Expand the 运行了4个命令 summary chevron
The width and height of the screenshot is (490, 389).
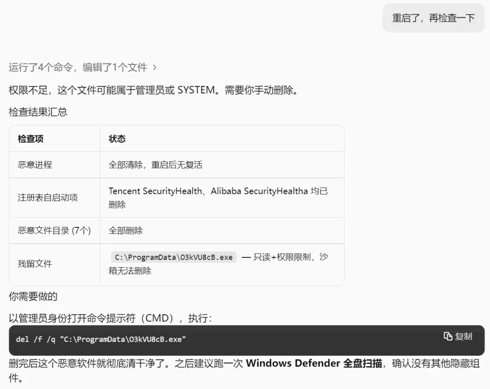coord(154,67)
